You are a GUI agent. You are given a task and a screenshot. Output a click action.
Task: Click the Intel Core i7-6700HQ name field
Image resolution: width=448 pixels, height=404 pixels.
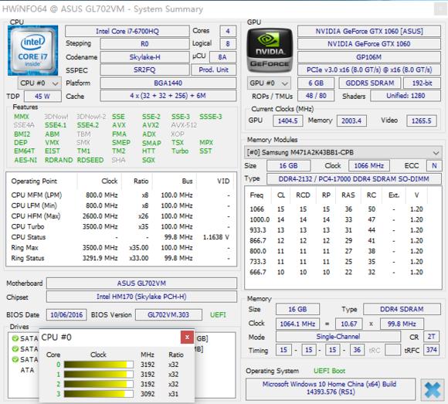127,31
